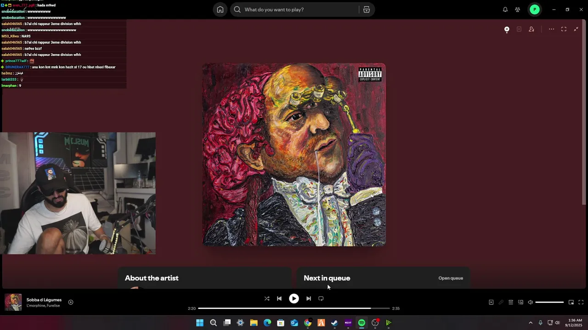The image size is (588, 330).
Task: Open the green profile avatar menu
Action: 534,10
